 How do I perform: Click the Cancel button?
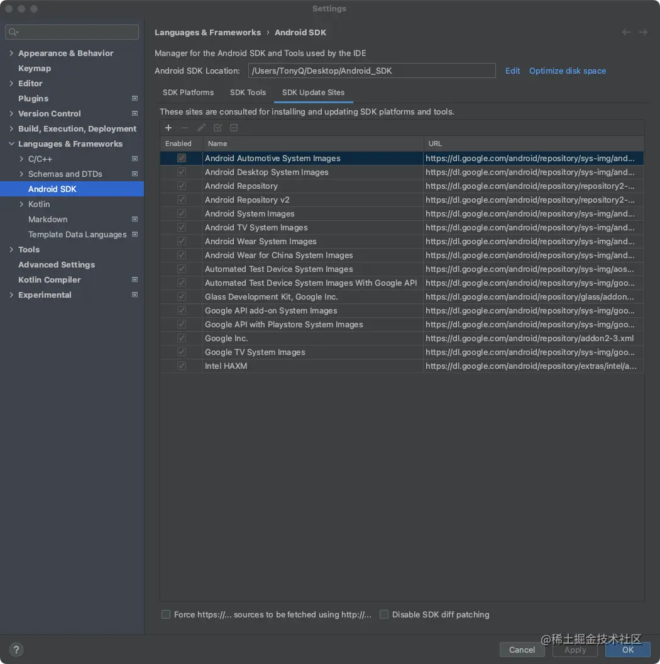pos(522,650)
